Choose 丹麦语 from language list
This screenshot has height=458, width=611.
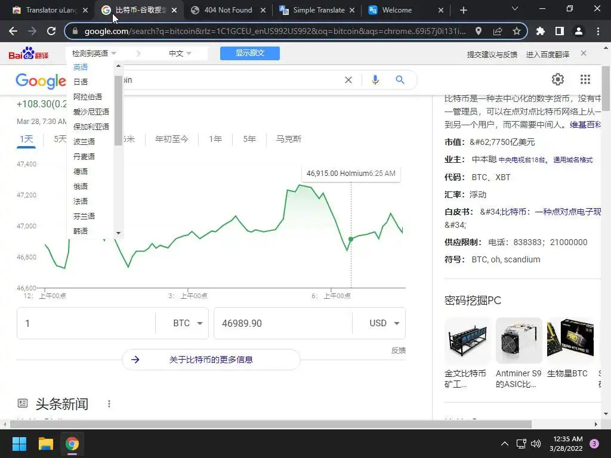(84, 157)
